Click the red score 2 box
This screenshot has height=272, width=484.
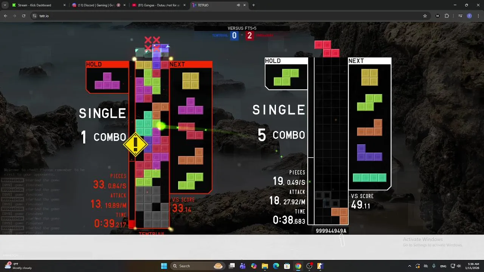click(249, 36)
